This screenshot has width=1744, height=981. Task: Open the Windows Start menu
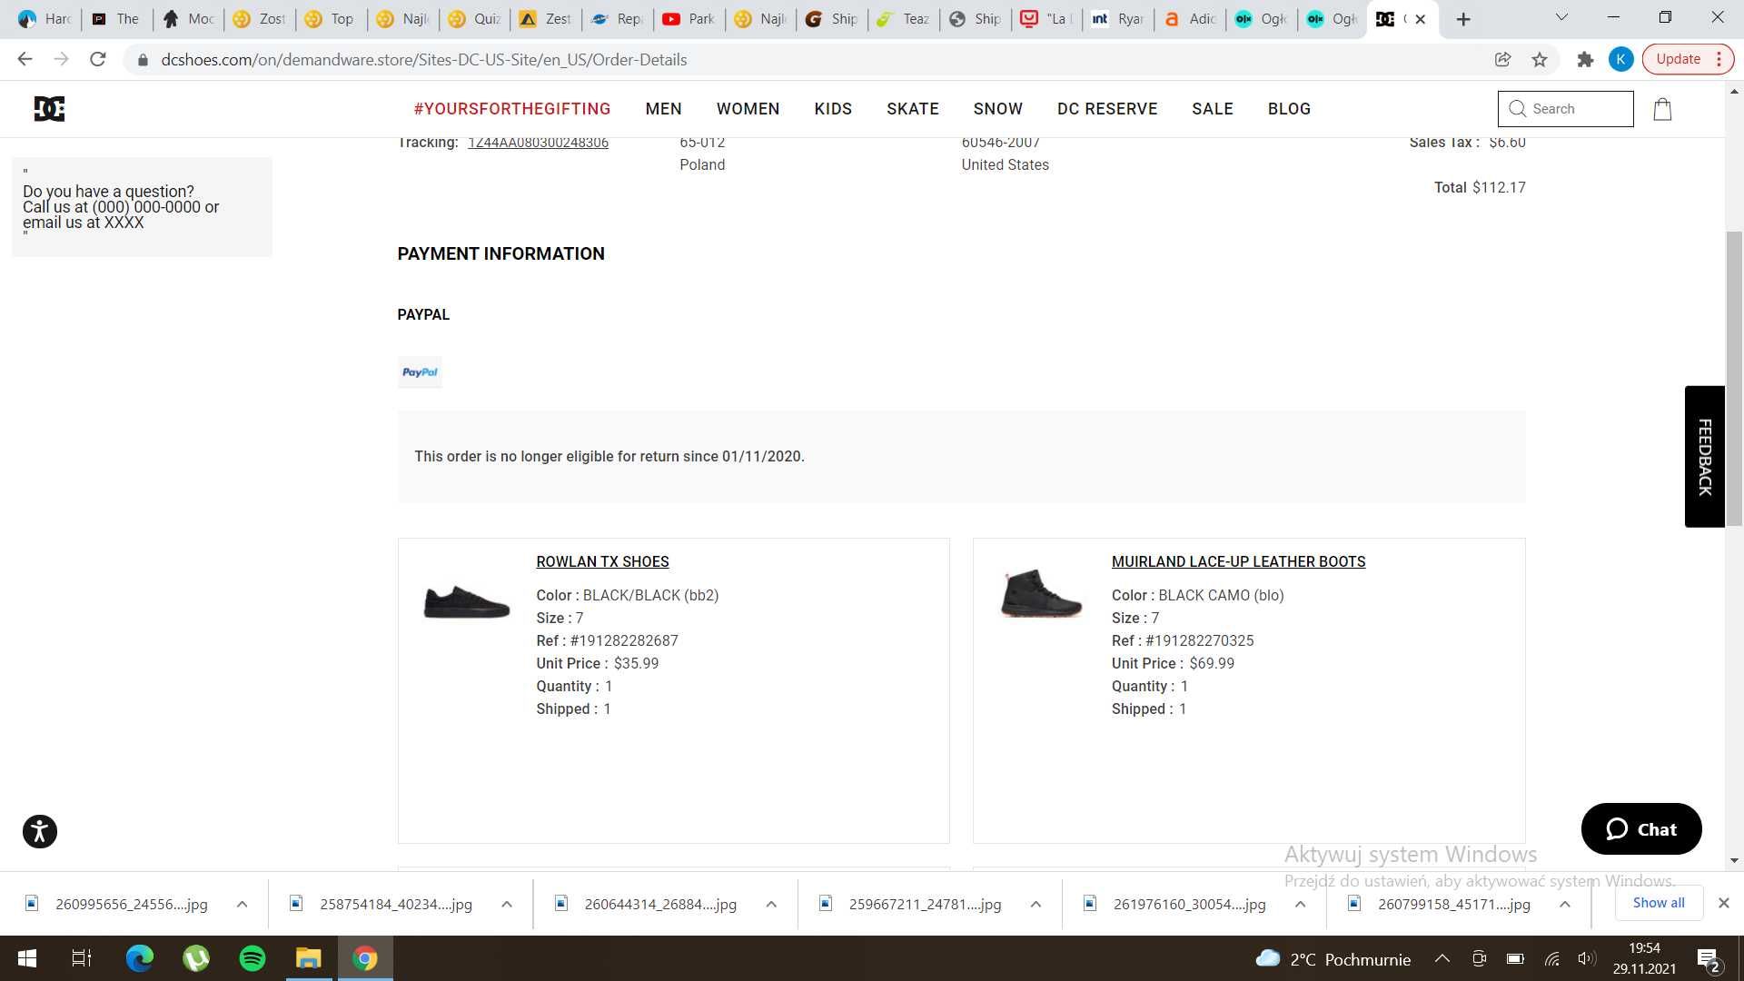click(x=27, y=958)
